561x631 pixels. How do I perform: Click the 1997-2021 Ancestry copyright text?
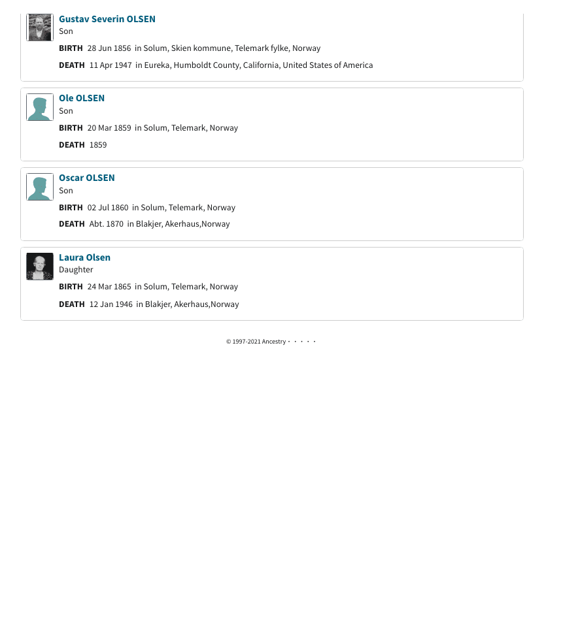[x=256, y=342]
